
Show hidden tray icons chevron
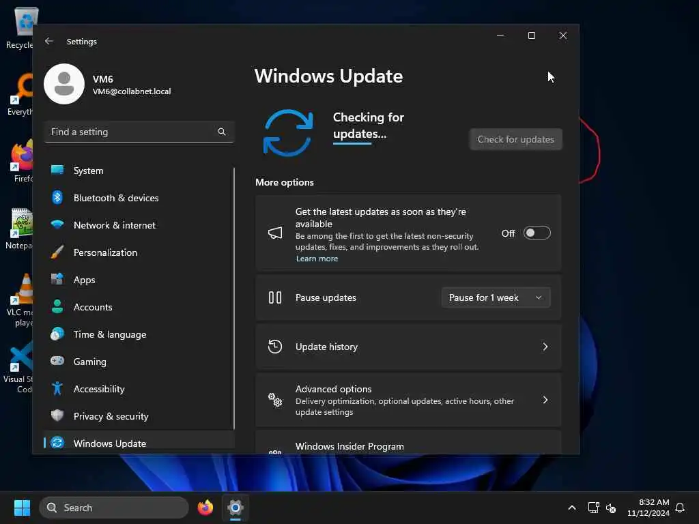pyautogui.click(x=572, y=508)
